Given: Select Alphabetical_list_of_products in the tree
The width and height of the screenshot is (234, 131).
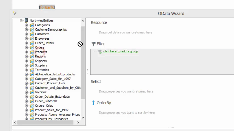Looking at the screenshot, I should [55, 74].
